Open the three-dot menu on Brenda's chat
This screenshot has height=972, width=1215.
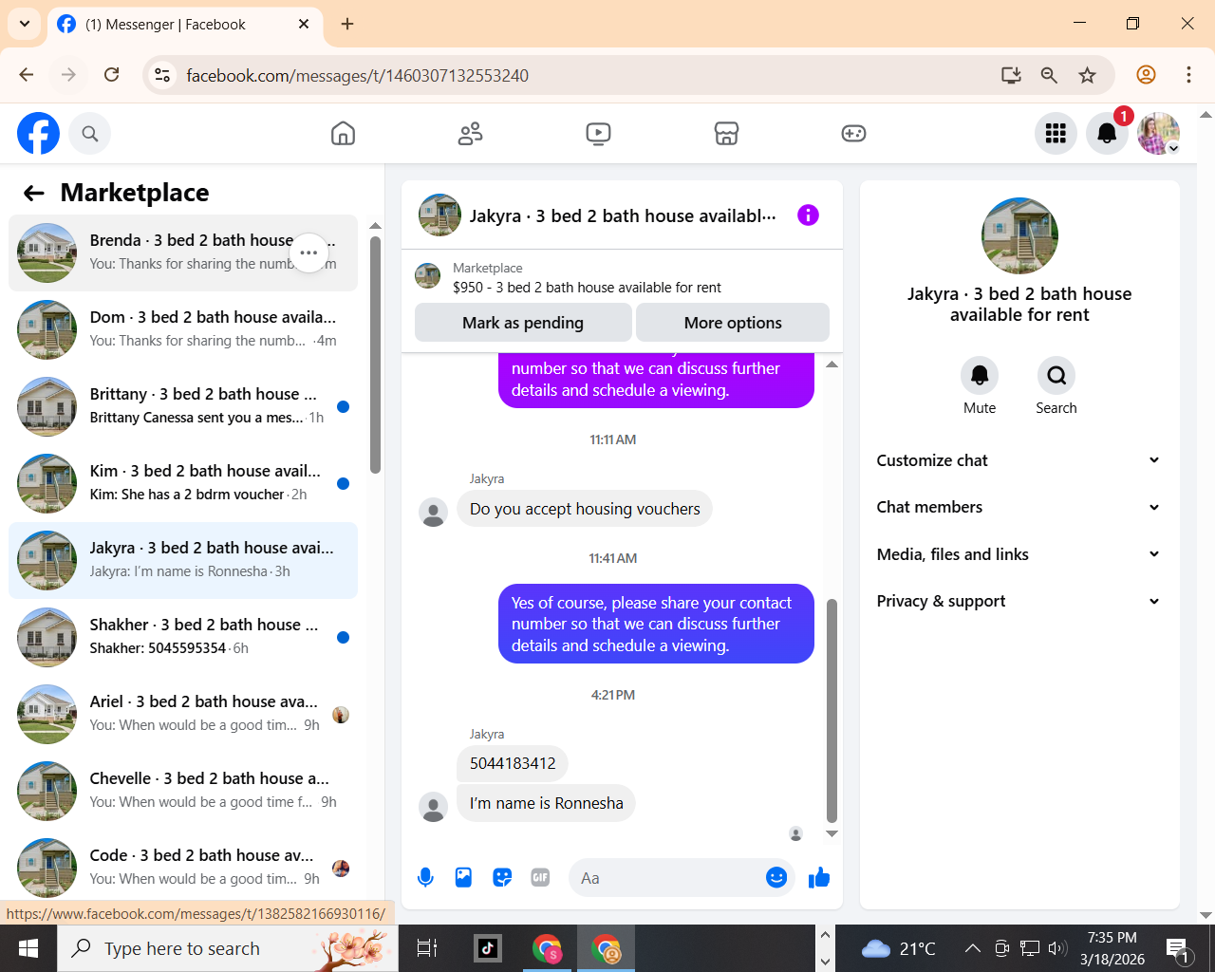[308, 252]
